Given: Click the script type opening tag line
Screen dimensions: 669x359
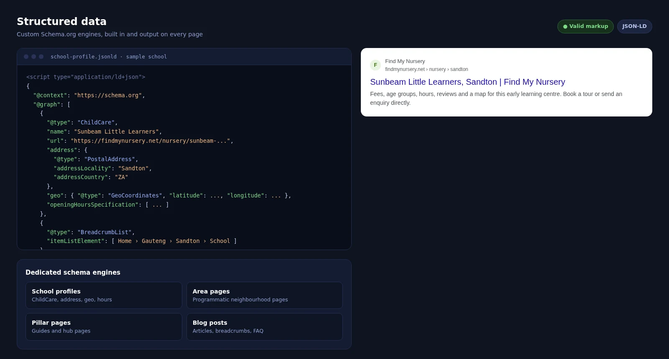Looking at the screenshot, I should tap(86, 77).
